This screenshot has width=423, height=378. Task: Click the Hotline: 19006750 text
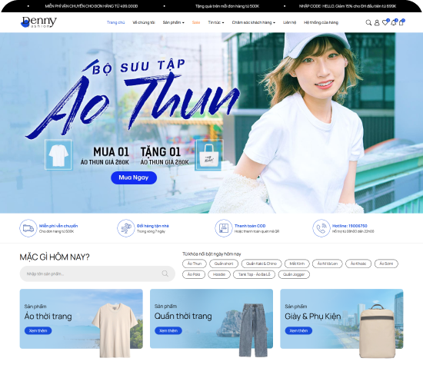(350, 226)
